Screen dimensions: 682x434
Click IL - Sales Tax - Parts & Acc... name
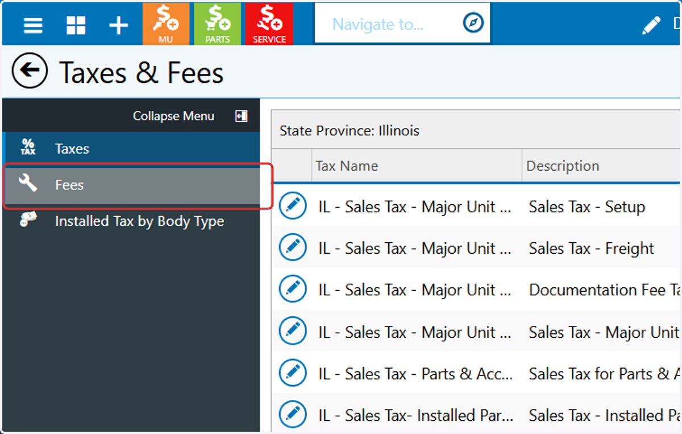click(415, 374)
